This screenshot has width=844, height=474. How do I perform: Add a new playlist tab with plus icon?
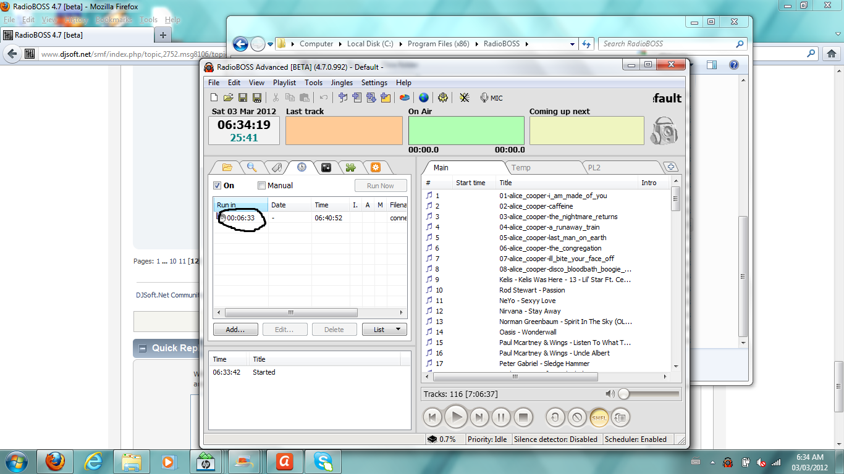point(671,167)
